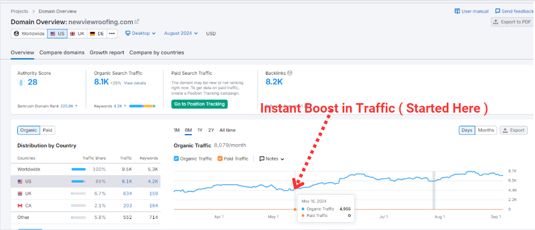Click the Send feedback chat icon
This screenshot has height=230, width=535.
click(x=498, y=11)
